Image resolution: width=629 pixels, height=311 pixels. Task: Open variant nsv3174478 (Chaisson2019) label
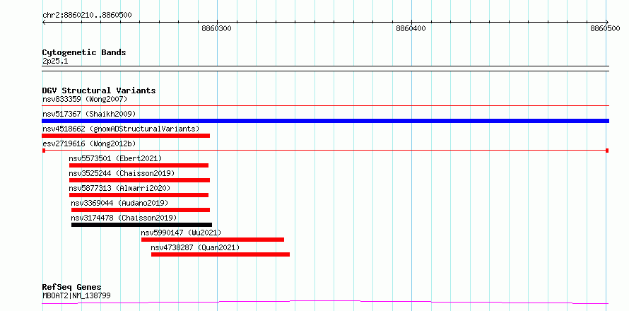pos(124,218)
